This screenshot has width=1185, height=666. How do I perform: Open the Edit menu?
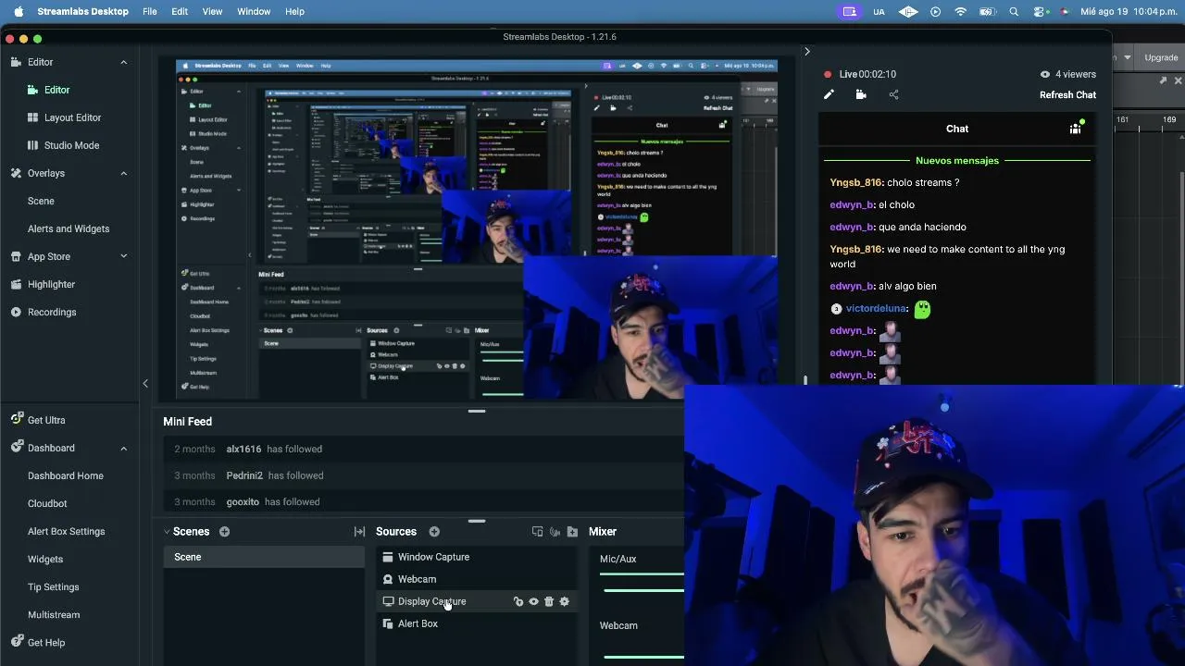180,11
